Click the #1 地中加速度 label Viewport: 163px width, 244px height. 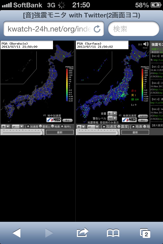(52, 115)
